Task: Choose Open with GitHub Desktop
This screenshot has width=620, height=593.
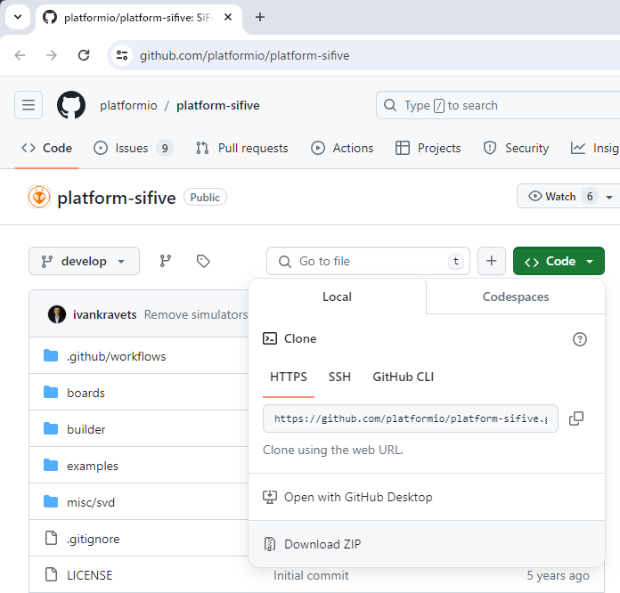Action: [x=357, y=497]
